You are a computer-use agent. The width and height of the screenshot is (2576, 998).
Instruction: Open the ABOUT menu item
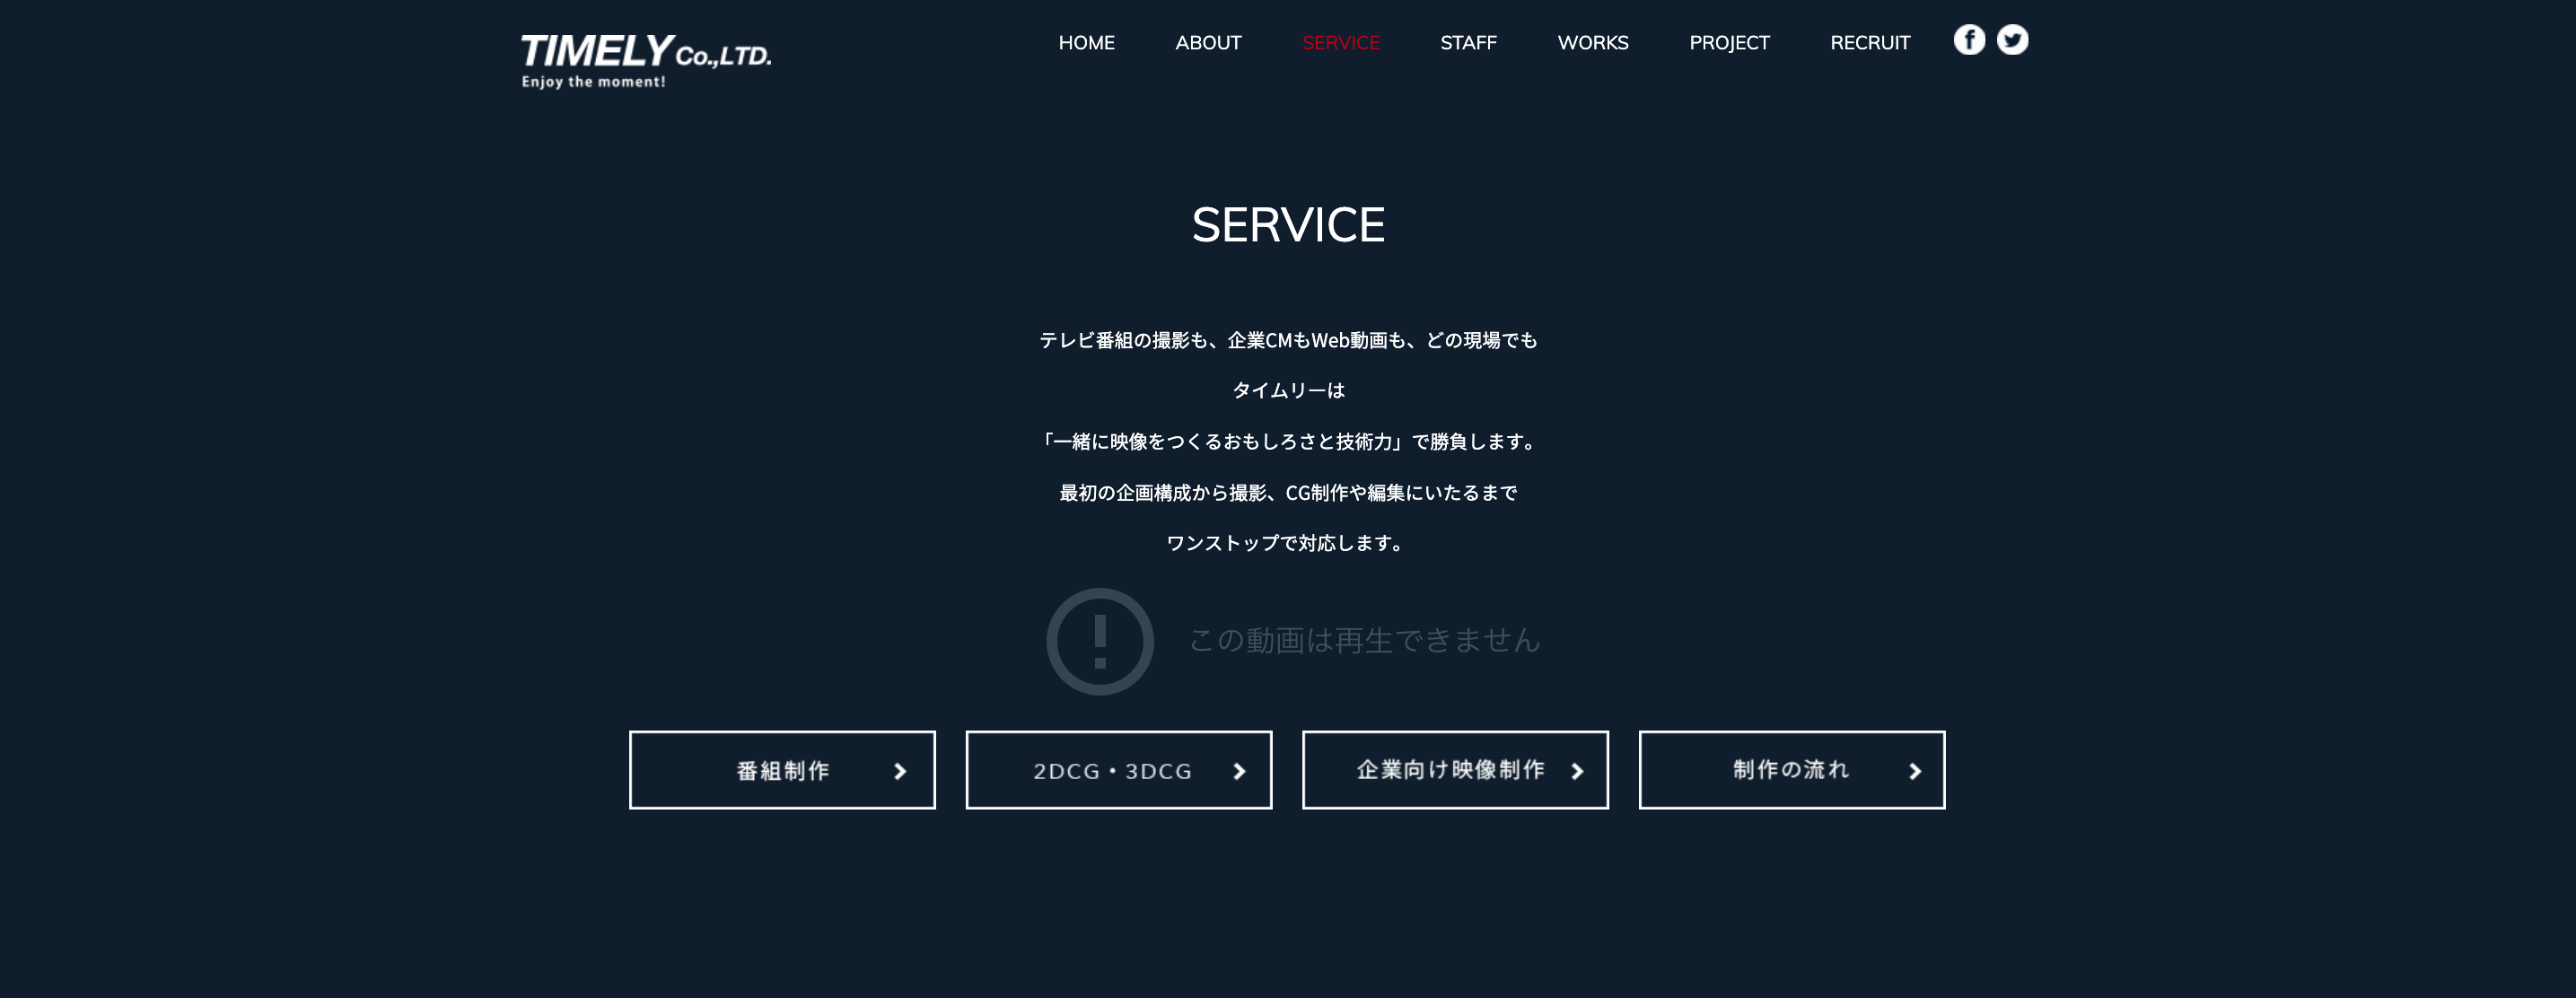coord(1208,43)
